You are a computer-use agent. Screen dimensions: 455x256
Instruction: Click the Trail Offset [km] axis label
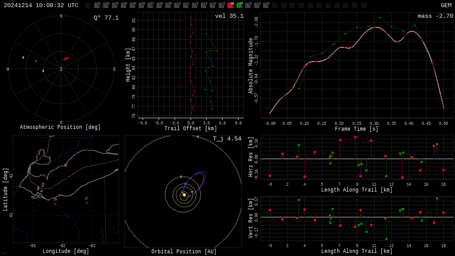tap(191, 128)
